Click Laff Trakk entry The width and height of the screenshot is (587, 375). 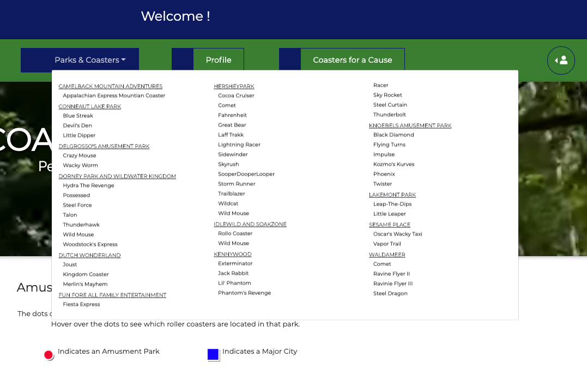point(231,134)
